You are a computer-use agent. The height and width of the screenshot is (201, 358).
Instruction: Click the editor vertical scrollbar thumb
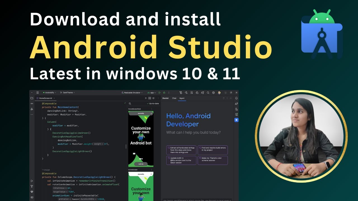(x=126, y=146)
